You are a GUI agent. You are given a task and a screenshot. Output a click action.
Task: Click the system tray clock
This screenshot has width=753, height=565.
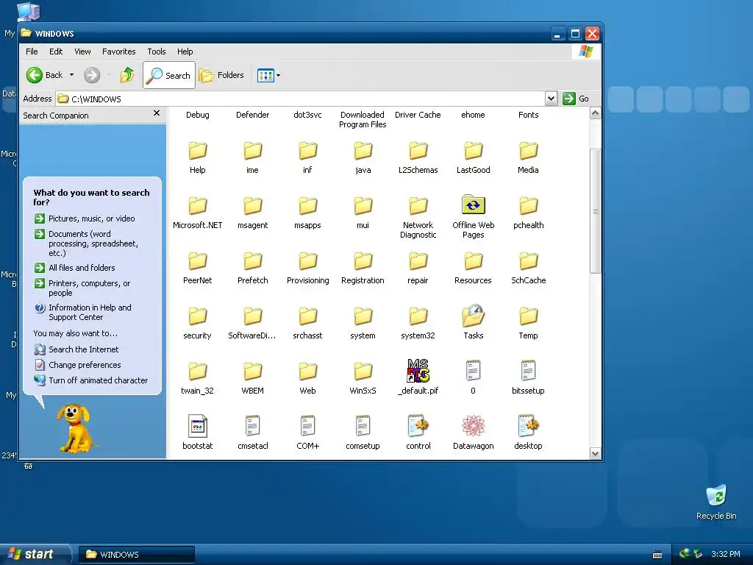[x=725, y=554]
